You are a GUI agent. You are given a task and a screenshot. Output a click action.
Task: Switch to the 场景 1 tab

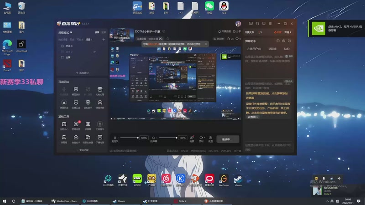point(89,40)
